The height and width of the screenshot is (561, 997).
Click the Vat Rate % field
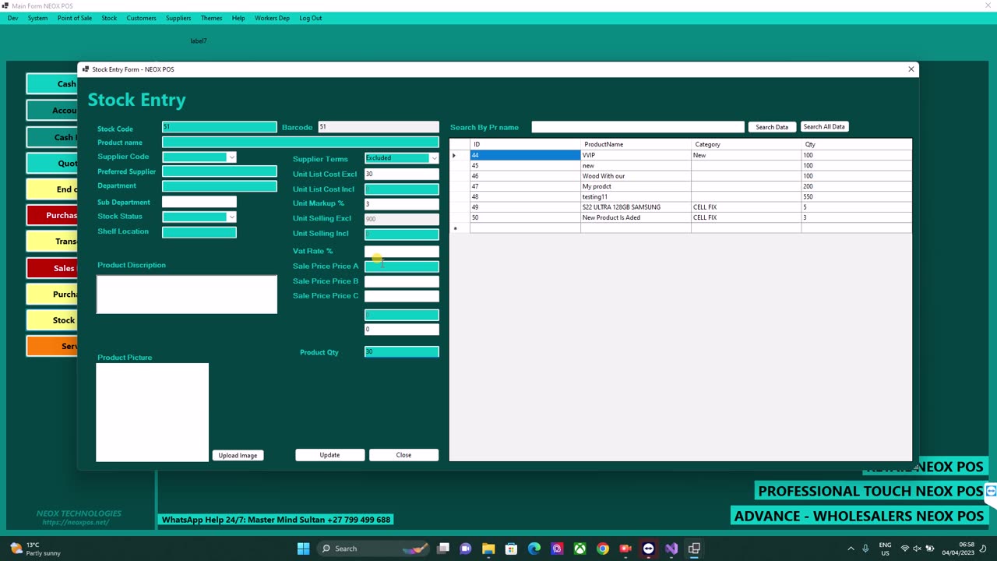click(402, 251)
